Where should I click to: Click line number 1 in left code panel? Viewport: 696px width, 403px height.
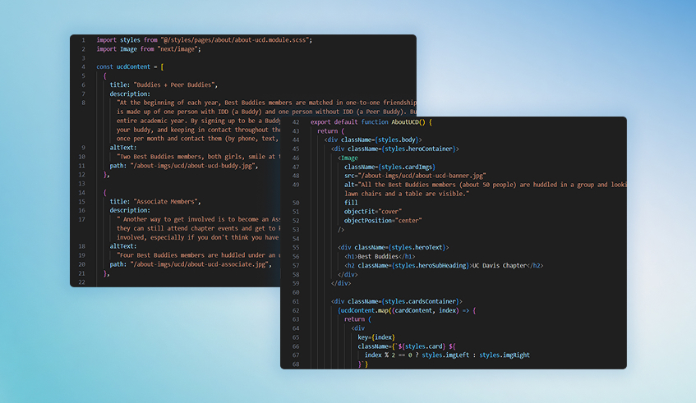(x=83, y=40)
